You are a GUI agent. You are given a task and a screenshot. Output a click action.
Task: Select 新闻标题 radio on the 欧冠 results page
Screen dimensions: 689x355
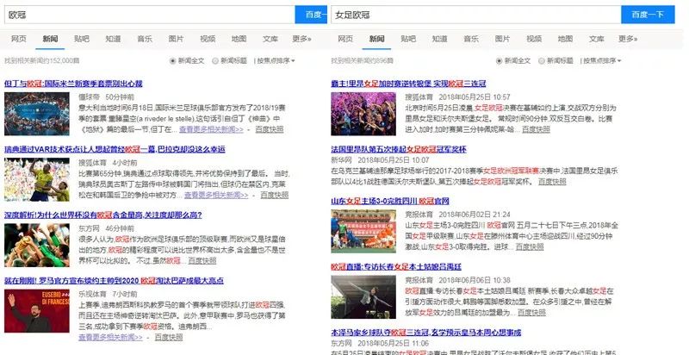coord(215,61)
